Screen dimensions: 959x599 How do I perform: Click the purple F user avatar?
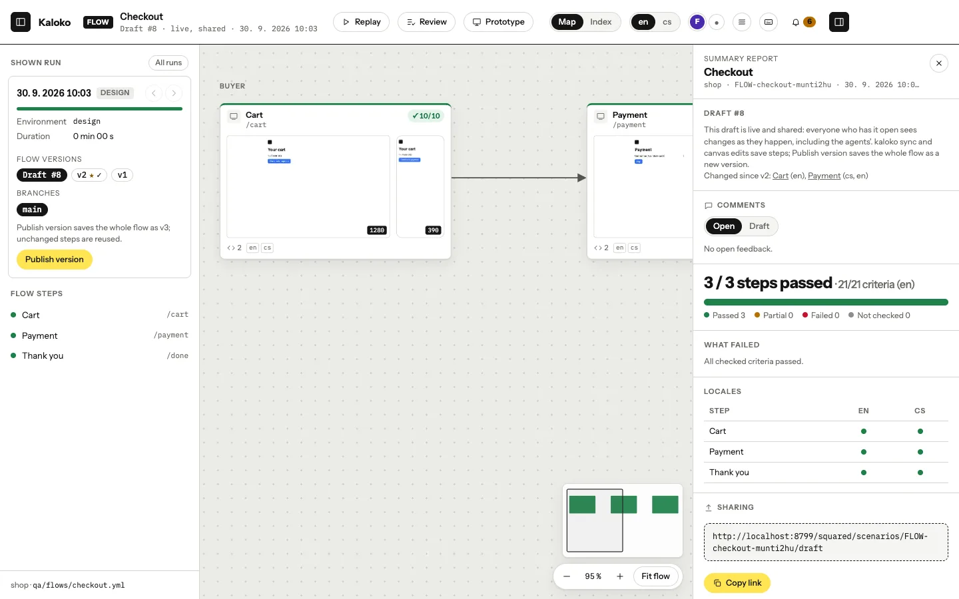tap(697, 22)
